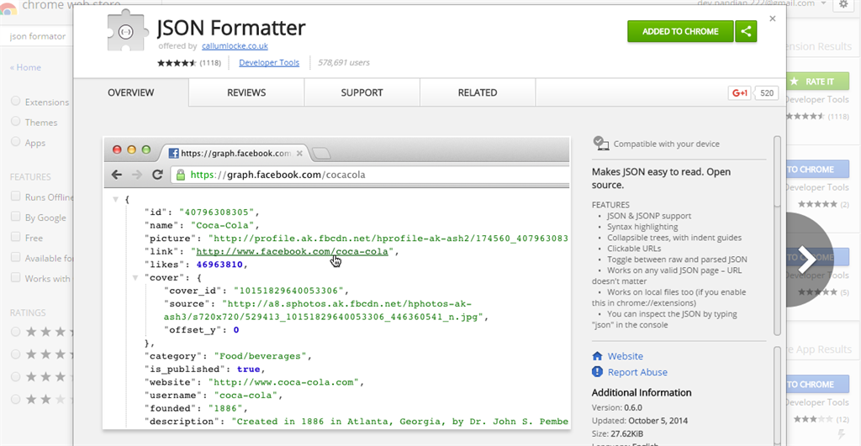Viewport: 861px width, 446px height.
Task: Click the back arrow in the screenshot browser
Action: pyautogui.click(x=116, y=175)
